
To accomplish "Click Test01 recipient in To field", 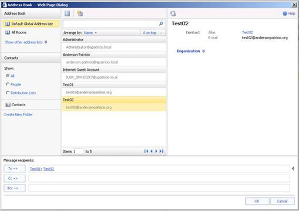I will pyautogui.click(x=35, y=169).
